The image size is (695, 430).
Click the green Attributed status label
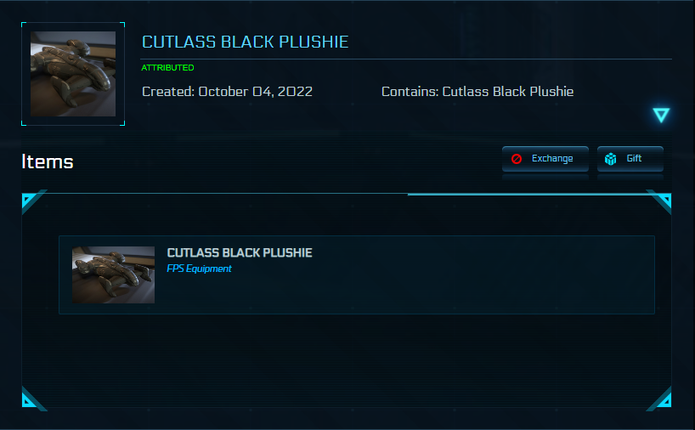167,68
